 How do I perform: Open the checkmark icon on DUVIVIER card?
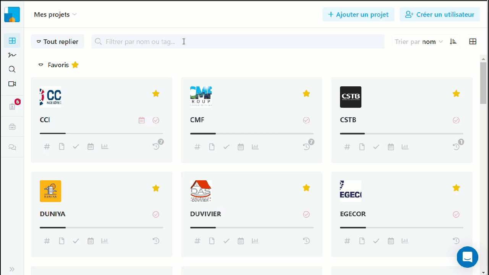[226, 241]
